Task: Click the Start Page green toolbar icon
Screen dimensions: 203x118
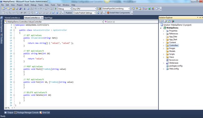Action: coord(150,9)
